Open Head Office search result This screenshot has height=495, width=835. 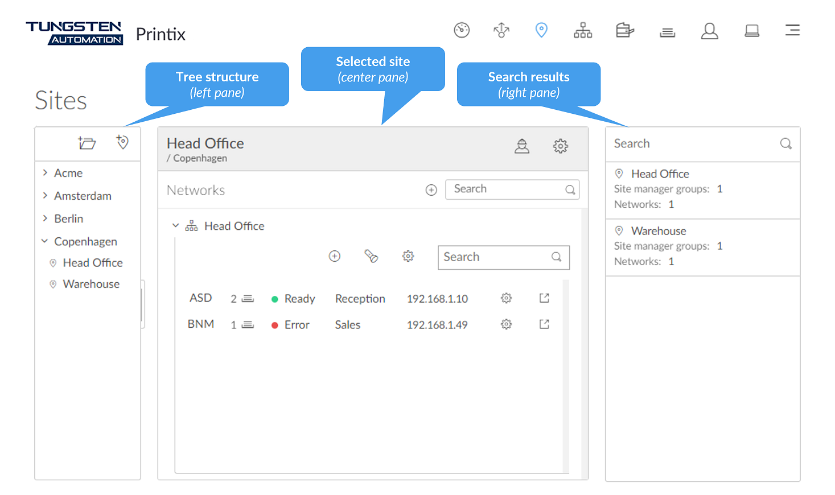[660, 174]
